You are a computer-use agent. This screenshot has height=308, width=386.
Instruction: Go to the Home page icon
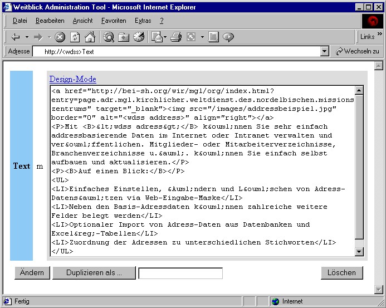[x=90, y=37]
